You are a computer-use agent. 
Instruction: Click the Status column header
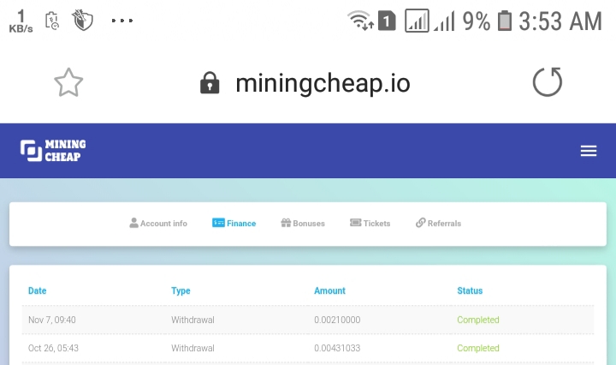pos(470,290)
